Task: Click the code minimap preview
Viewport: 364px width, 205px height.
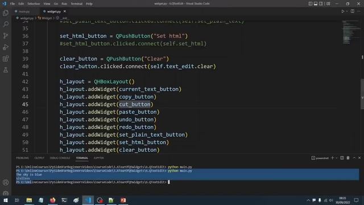Action: [x=350, y=32]
